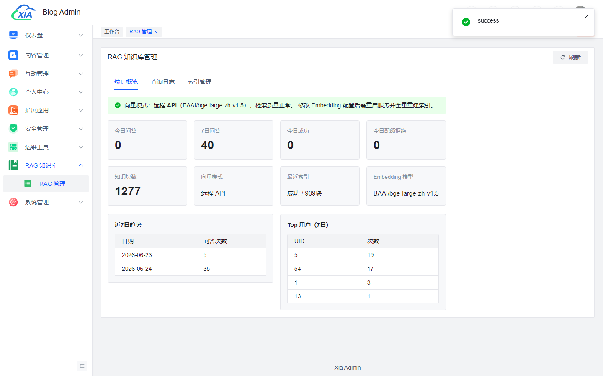Collapse the RAG 知识库 menu chevron
The height and width of the screenshot is (376, 603).
point(81,165)
